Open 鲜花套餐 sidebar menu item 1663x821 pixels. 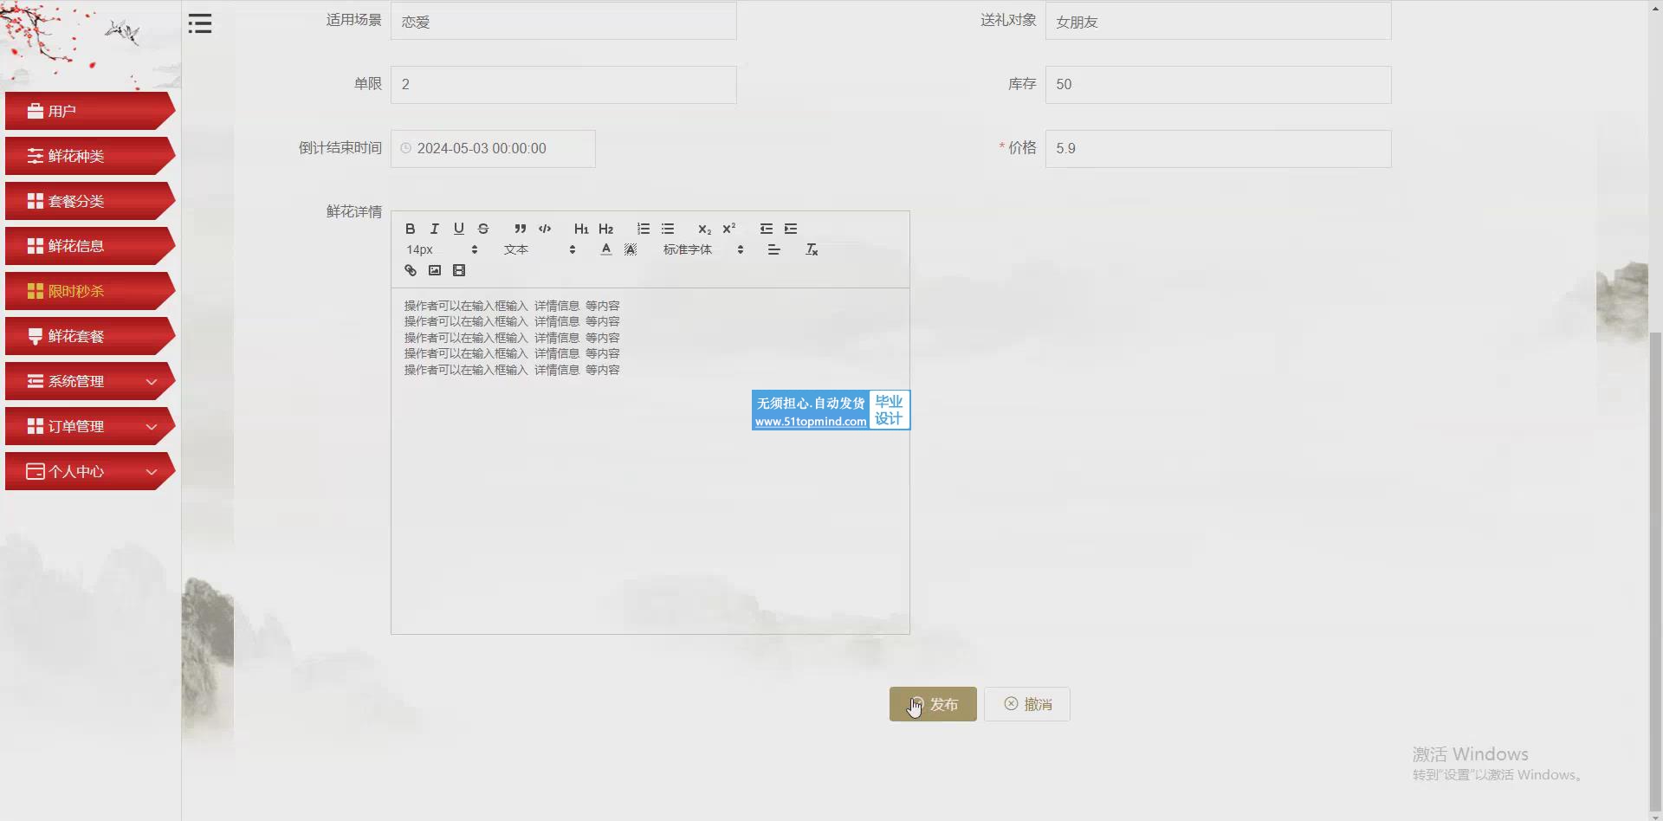(90, 336)
